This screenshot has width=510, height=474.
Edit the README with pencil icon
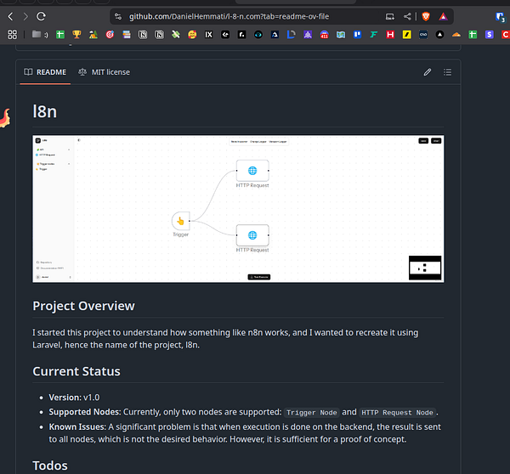coord(428,72)
